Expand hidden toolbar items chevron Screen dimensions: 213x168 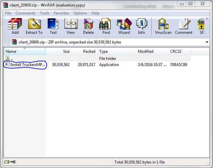pyautogui.click(x=207, y=18)
